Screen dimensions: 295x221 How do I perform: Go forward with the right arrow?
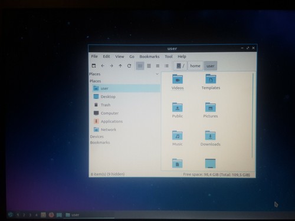point(112,66)
